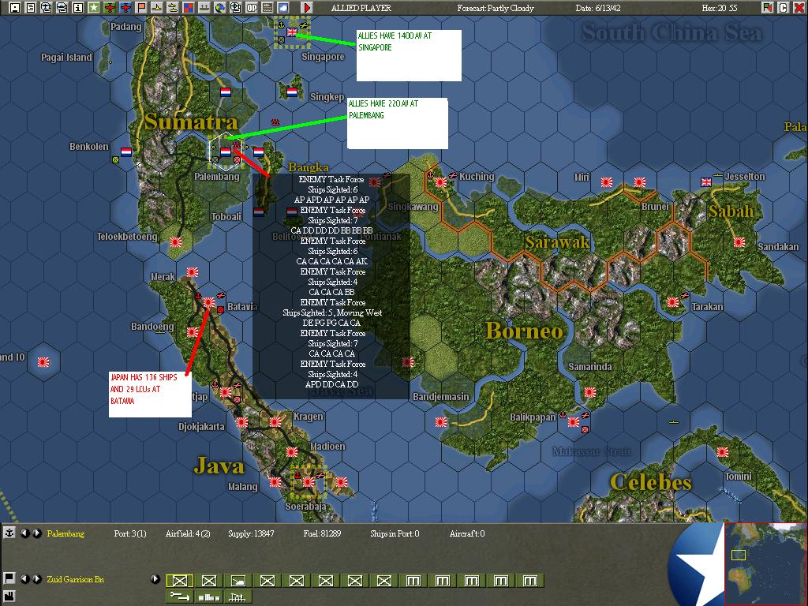The image size is (808, 606).
Task: Open the Zuid Garrison Bn unit link
Action: point(75,579)
